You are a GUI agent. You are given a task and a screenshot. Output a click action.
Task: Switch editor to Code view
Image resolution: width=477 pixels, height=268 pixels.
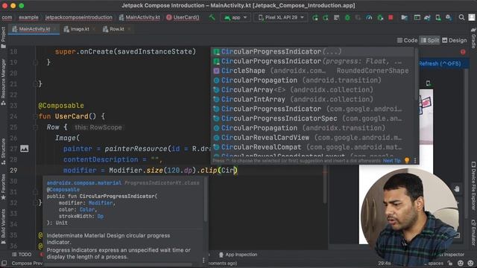(x=407, y=40)
